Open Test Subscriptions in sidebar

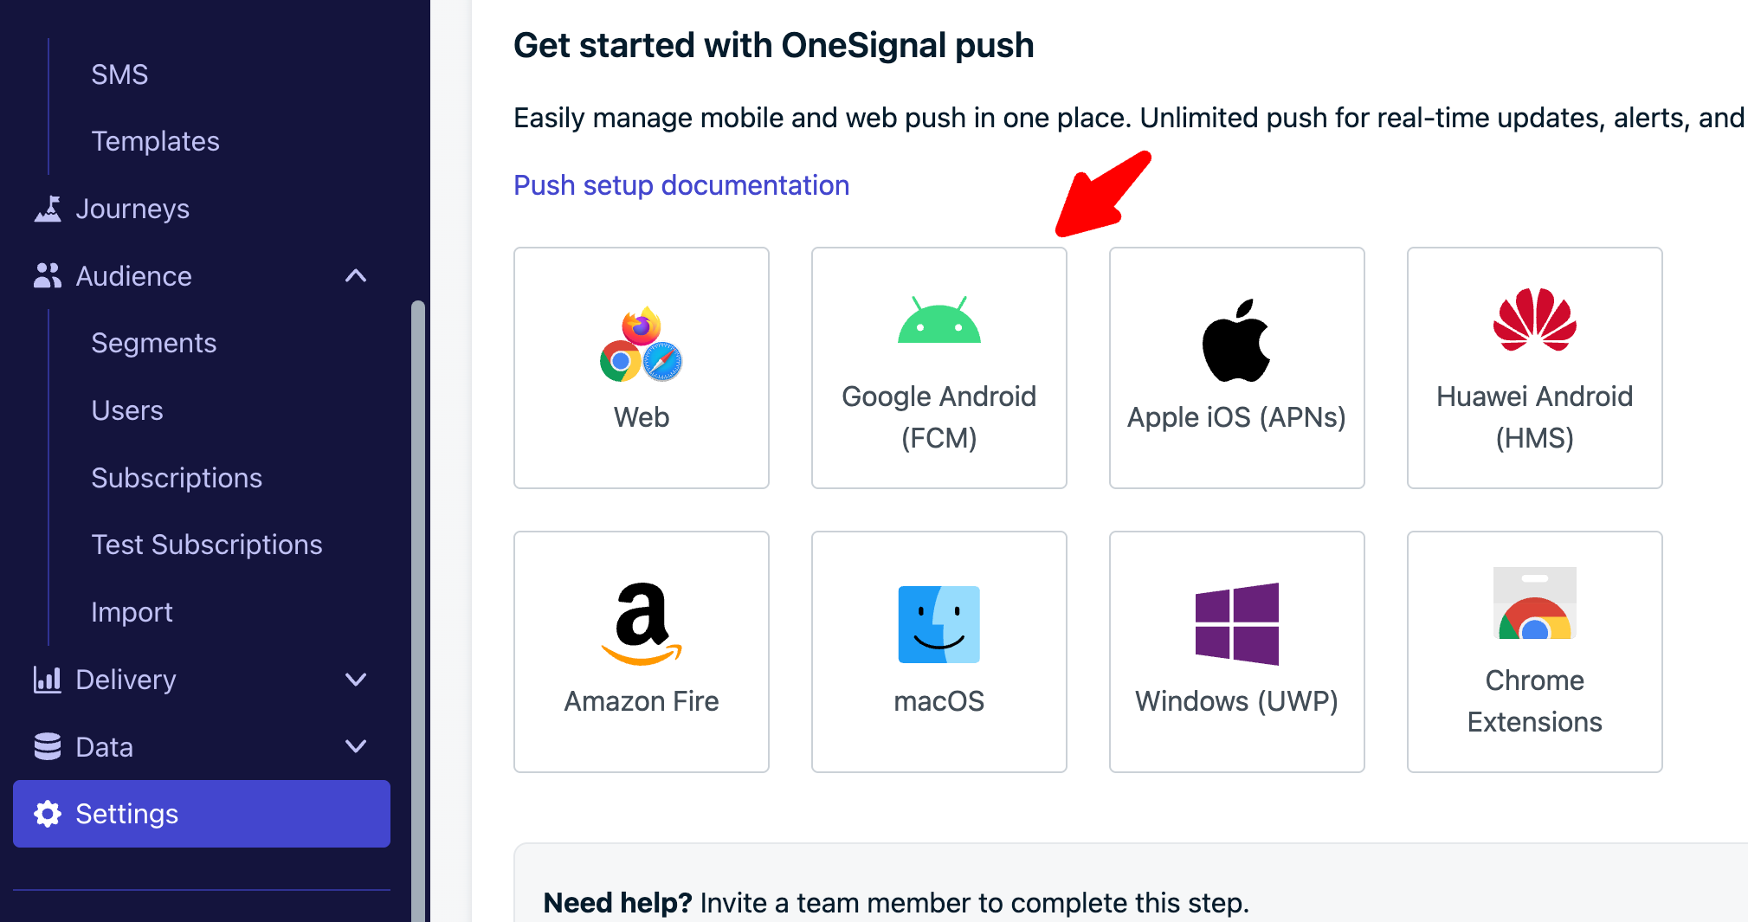tap(207, 545)
